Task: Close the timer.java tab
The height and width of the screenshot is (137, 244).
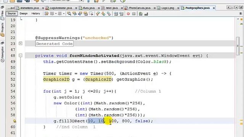Action: pyautogui.click(x=122, y=8)
